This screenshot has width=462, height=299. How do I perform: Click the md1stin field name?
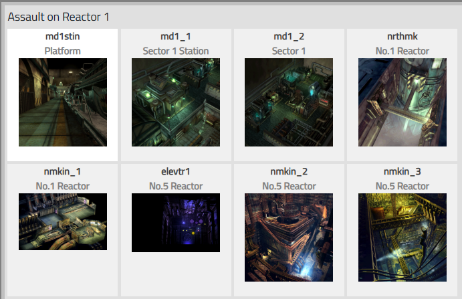pyautogui.click(x=62, y=36)
